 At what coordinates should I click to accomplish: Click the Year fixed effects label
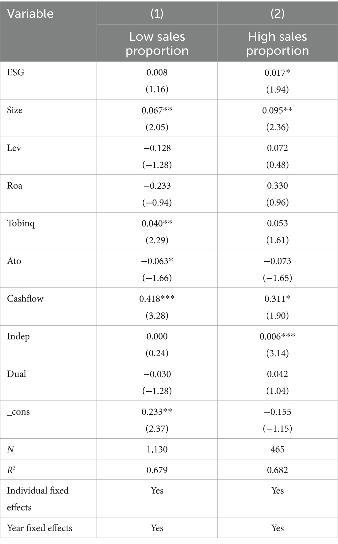(40, 528)
